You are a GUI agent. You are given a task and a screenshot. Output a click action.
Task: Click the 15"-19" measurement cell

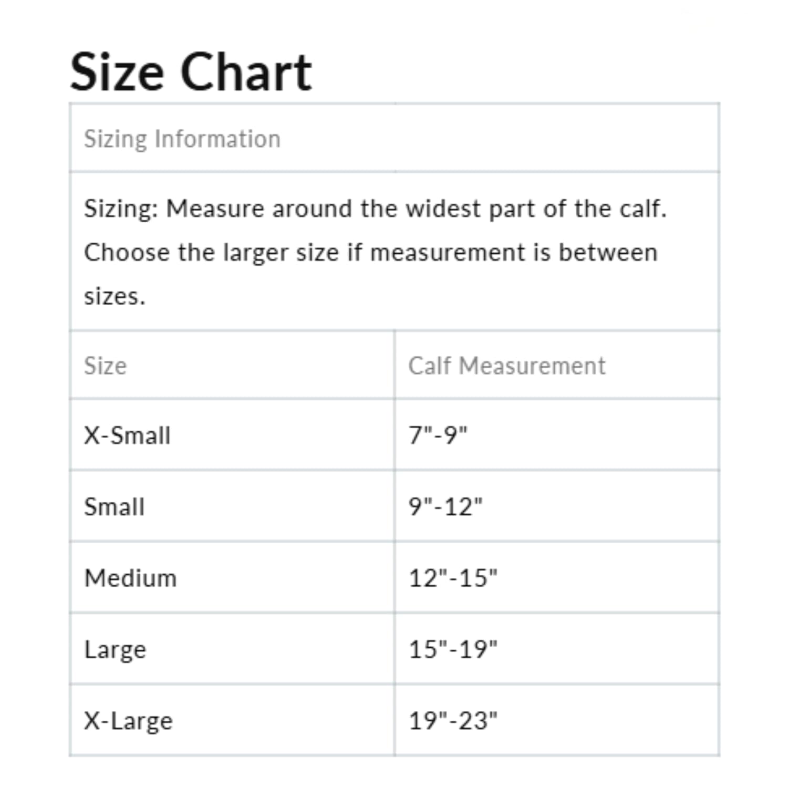tap(453, 649)
